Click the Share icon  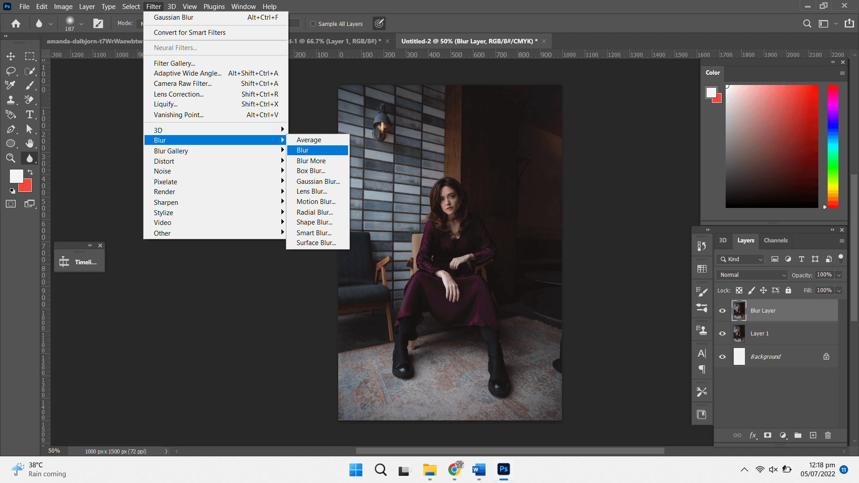tap(849, 23)
